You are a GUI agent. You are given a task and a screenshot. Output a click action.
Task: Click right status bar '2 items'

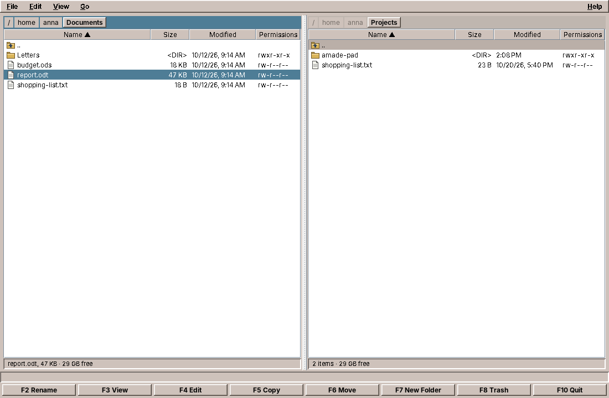click(x=323, y=364)
